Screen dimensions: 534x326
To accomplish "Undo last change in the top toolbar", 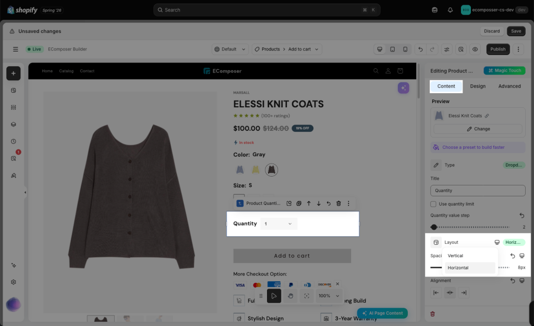I will (420, 49).
